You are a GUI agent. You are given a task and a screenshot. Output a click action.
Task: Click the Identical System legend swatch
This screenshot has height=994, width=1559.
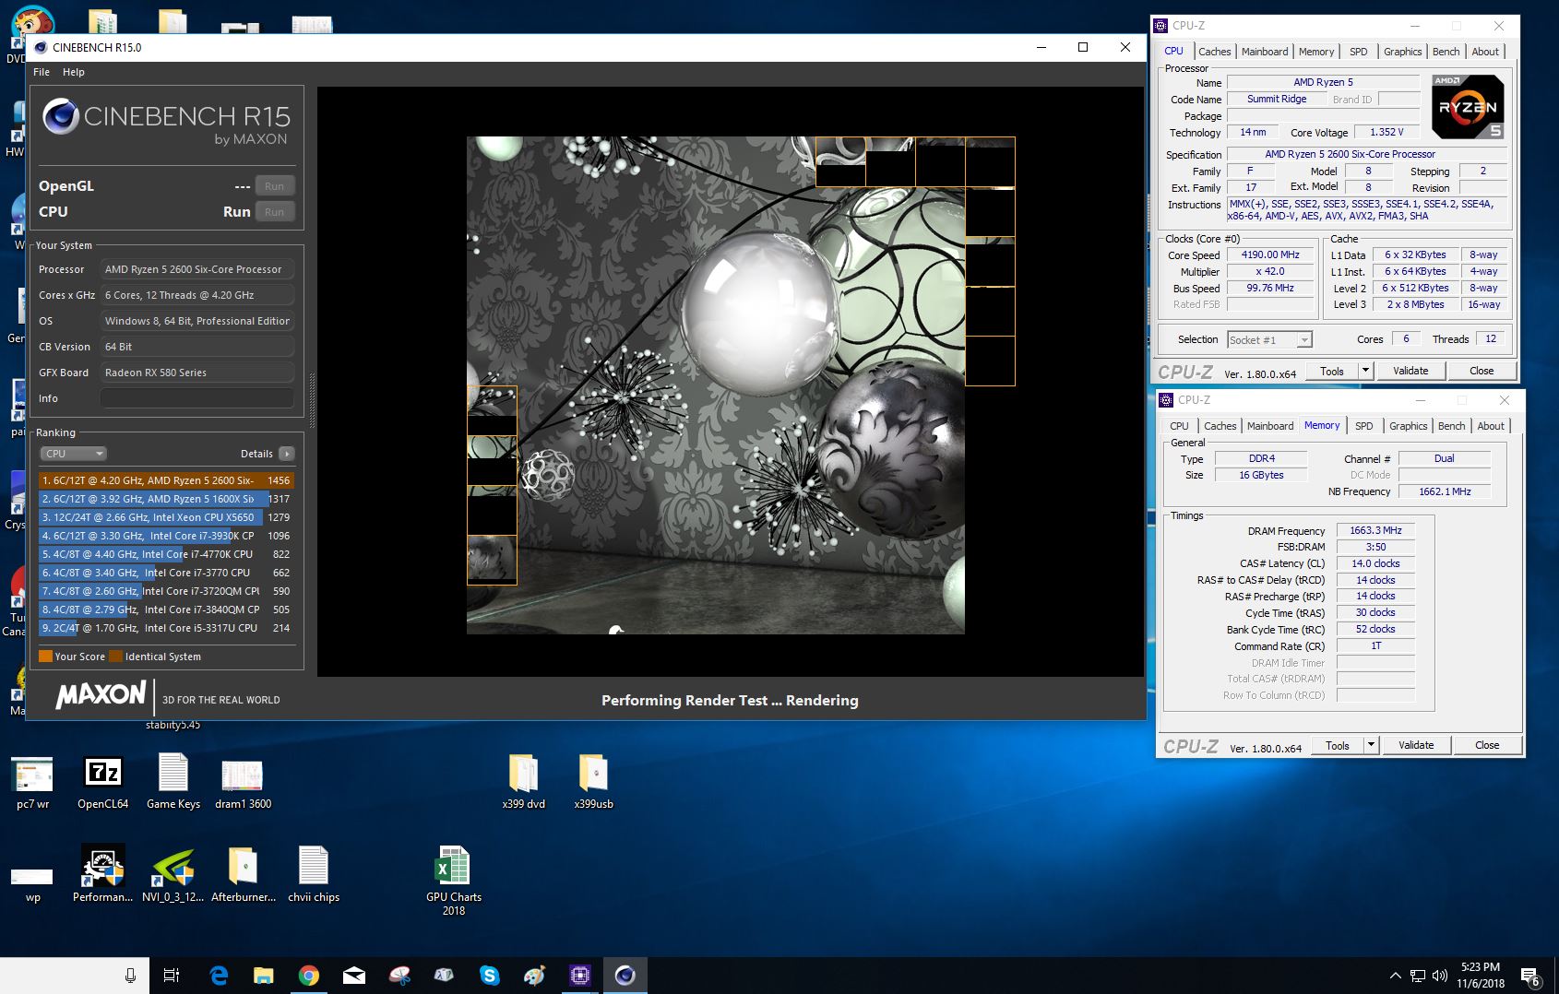pyautogui.click(x=115, y=657)
